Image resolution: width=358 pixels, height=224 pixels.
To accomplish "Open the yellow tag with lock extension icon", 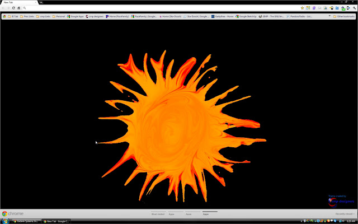I will point(331,8).
